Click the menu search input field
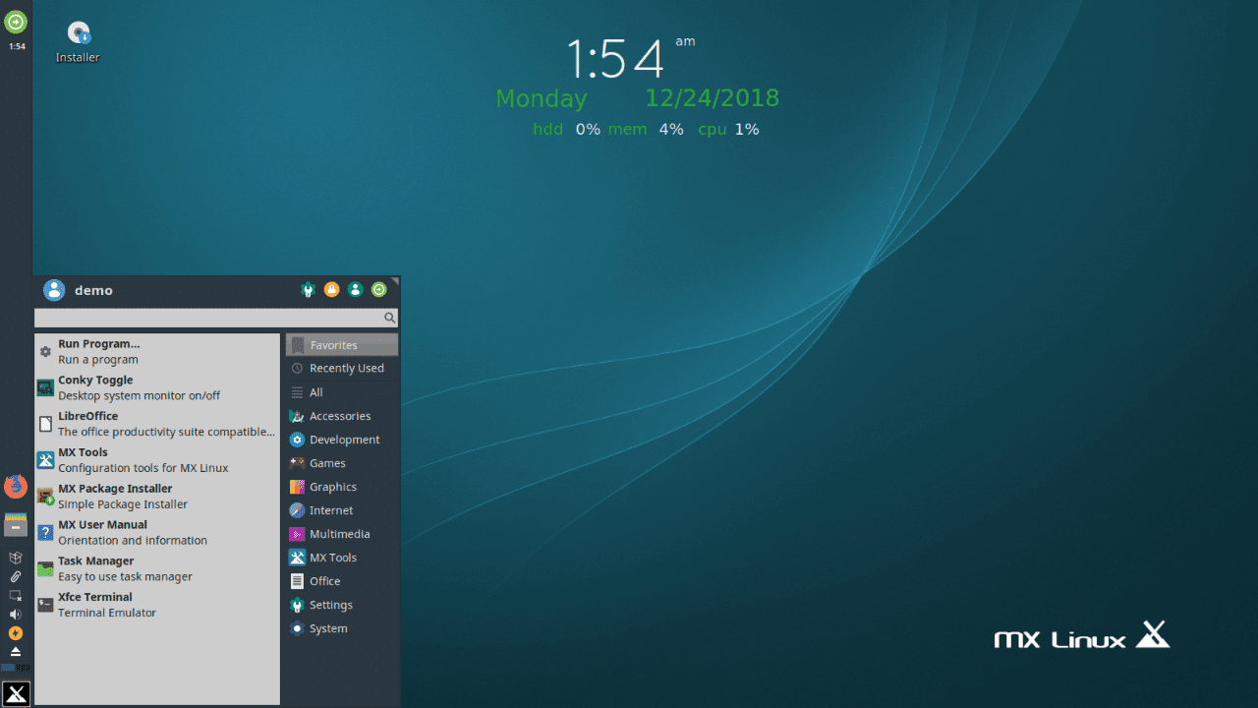 [x=216, y=318]
